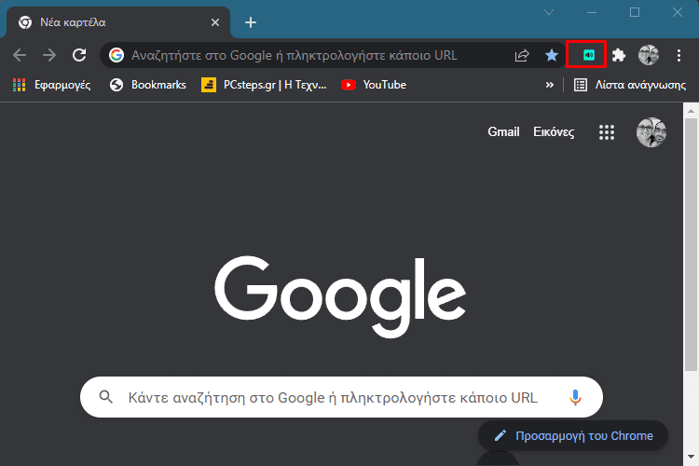
Task: Share this page using the share icon
Action: (x=522, y=55)
